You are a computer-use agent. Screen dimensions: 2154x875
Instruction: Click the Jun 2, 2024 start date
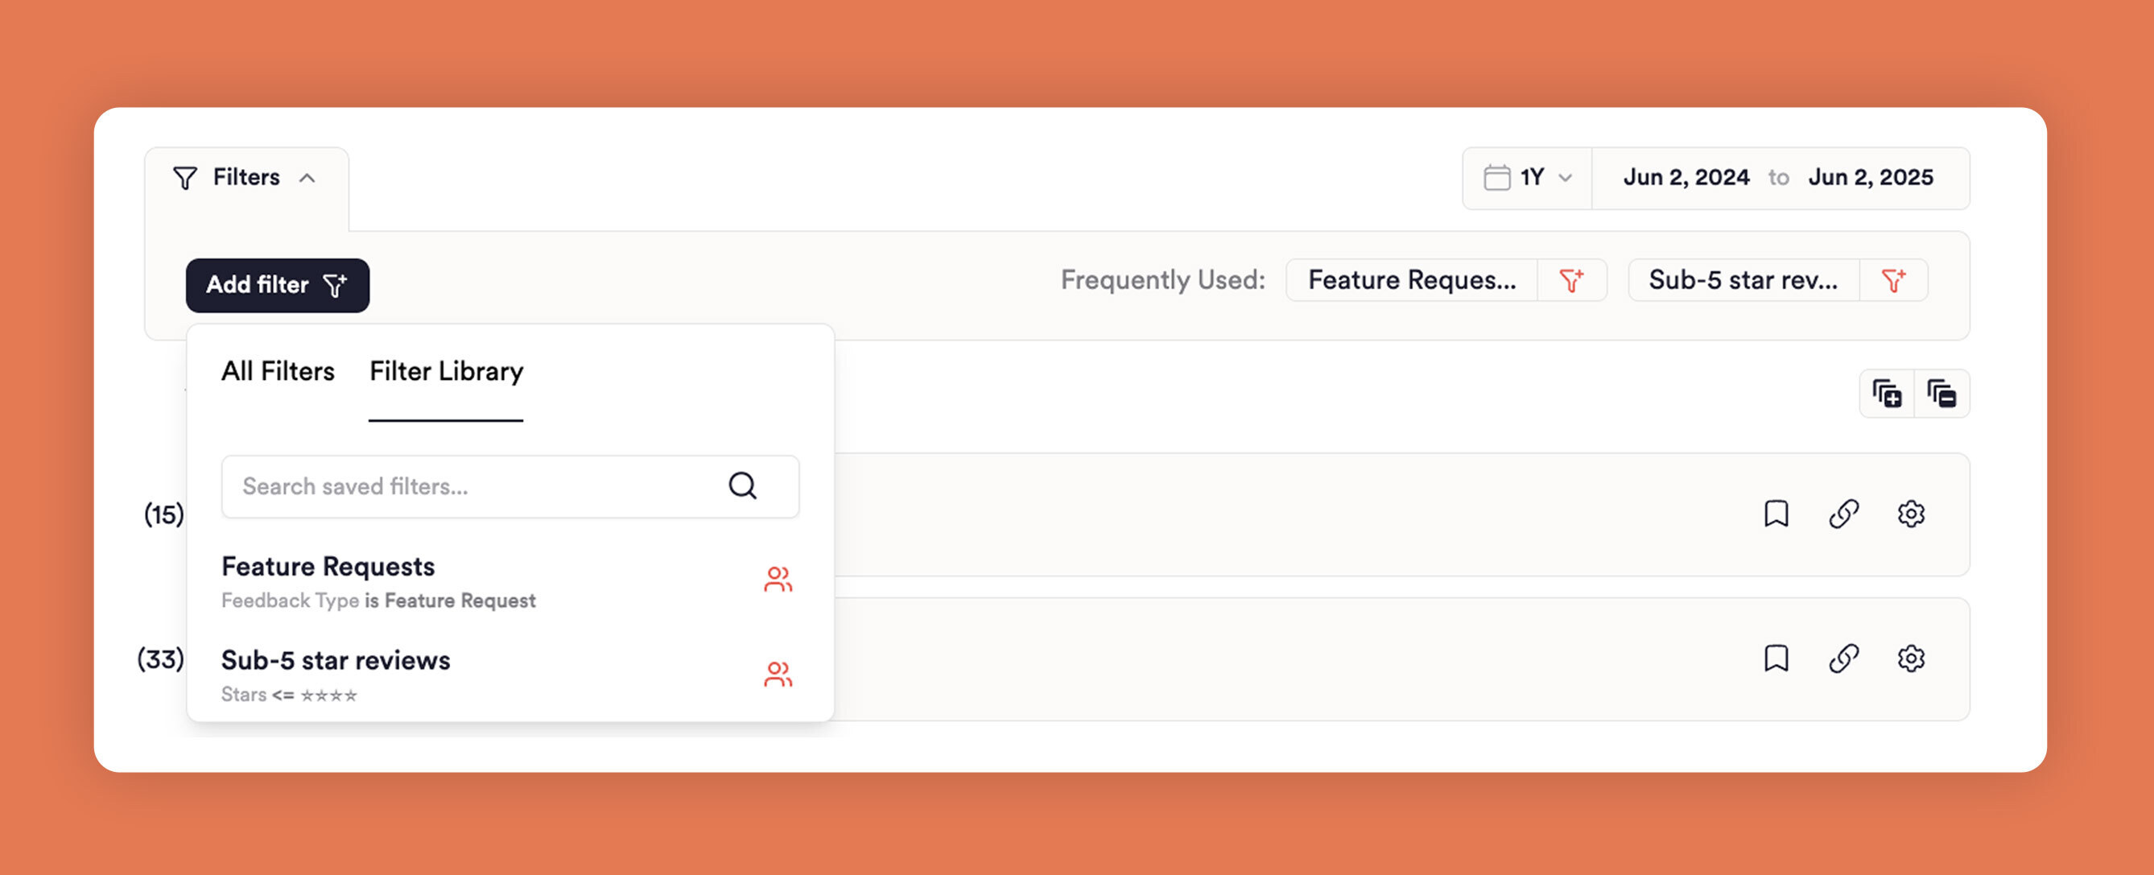point(1687,177)
